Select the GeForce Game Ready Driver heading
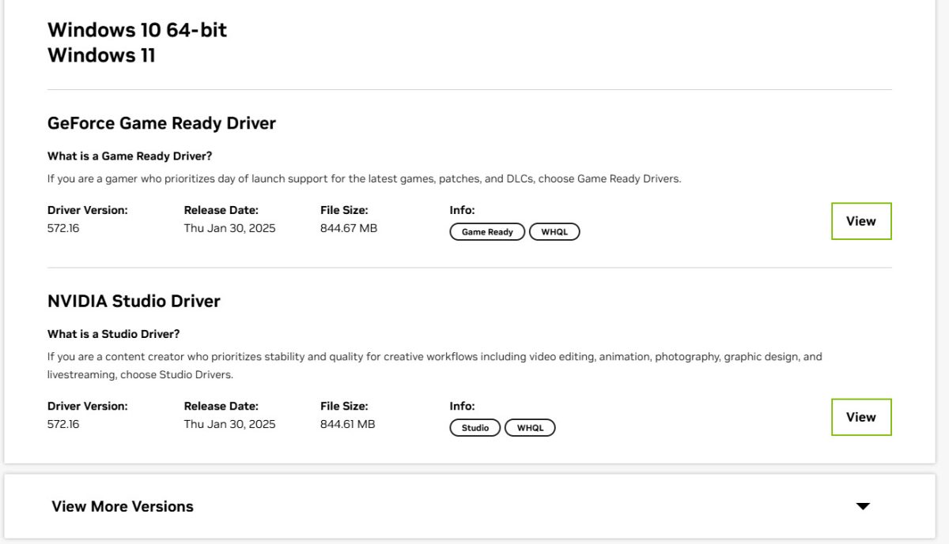 point(161,123)
